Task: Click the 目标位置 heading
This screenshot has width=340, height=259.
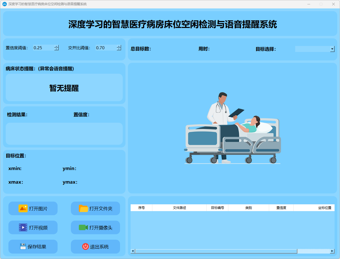Action: click(x=16, y=156)
